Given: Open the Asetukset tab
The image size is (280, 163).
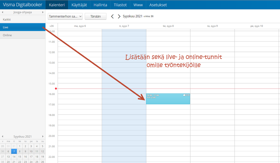Looking at the screenshot, I should point(158,5).
